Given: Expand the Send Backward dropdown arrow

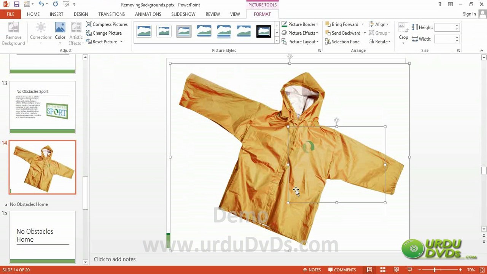Looking at the screenshot, I should pyautogui.click(x=365, y=33).
